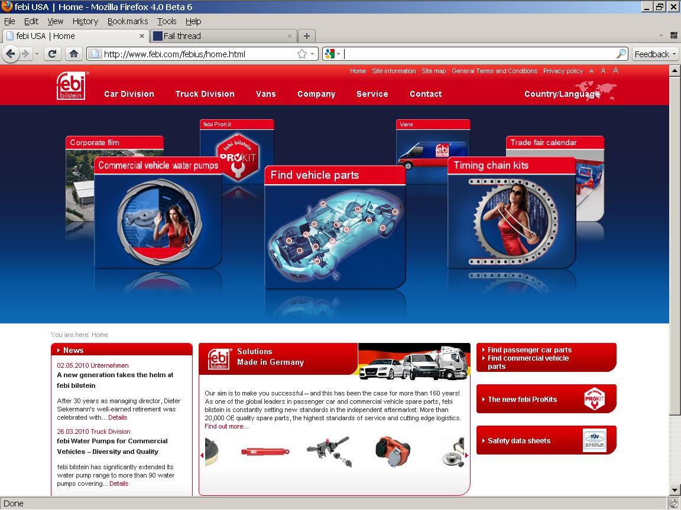Open the View menu

[55, 21]
